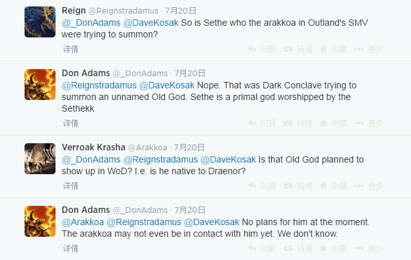This screenshot has height=260, width=411.
Task: Reply to Reign's tweet about Sethe
Action: click(x=262, y=49)
